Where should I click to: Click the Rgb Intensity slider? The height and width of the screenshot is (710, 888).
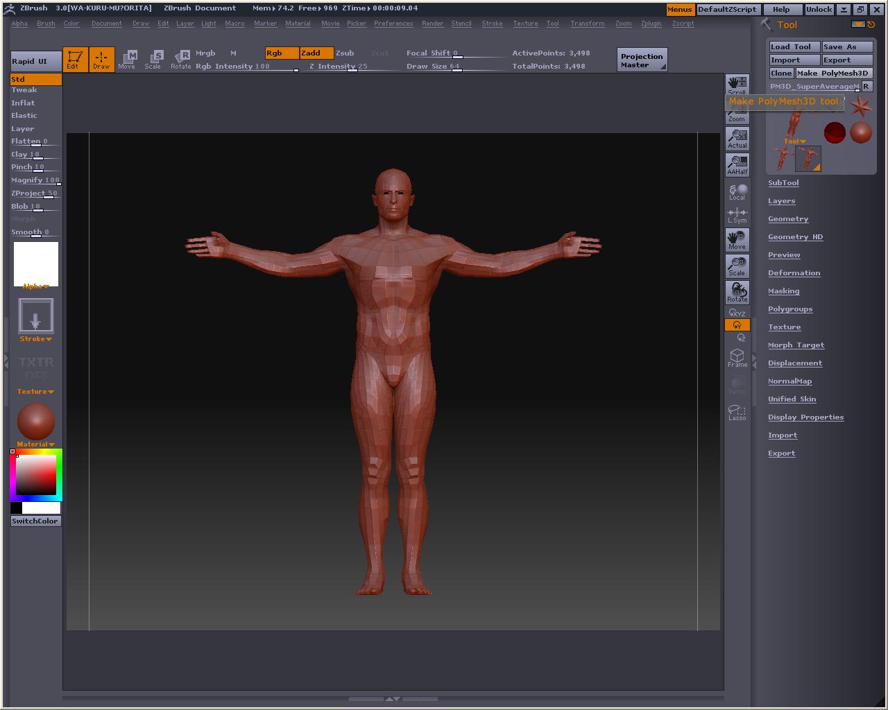(x=247, y=67)
